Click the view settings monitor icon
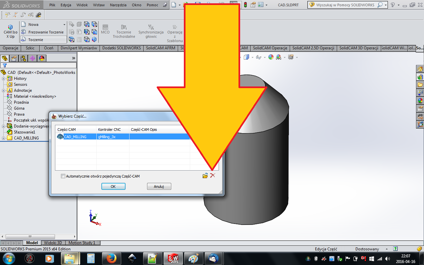Viewport: 424px width, 265px height. pos(291,57)
